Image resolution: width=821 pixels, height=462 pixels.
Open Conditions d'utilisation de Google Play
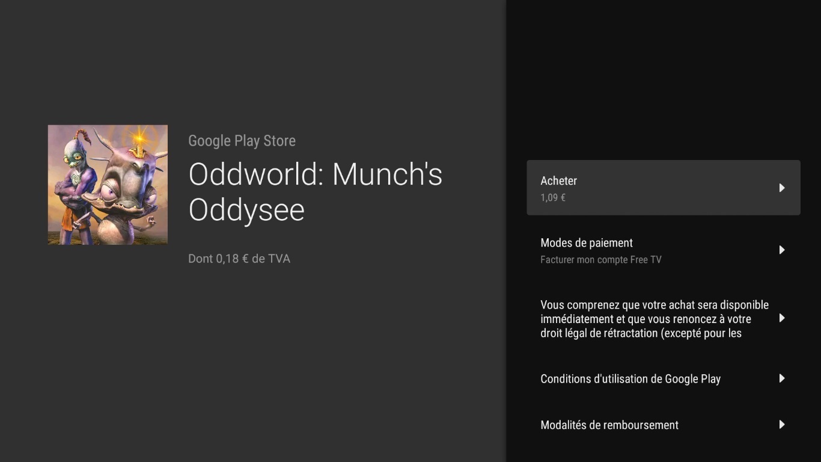[664, 378]
